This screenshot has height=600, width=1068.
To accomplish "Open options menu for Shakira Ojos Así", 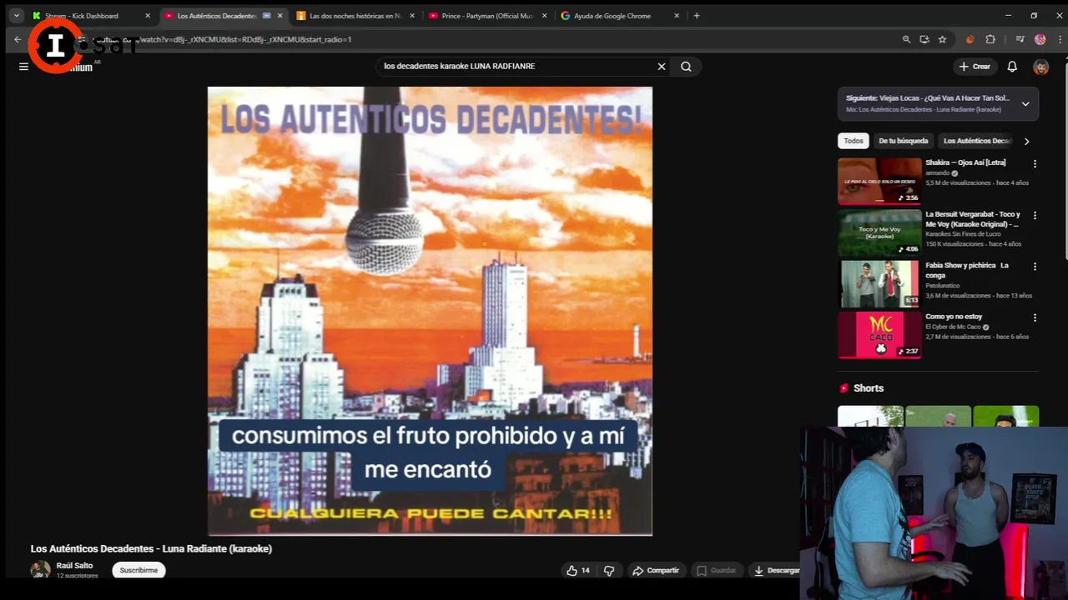I will tap(1035, 164).
